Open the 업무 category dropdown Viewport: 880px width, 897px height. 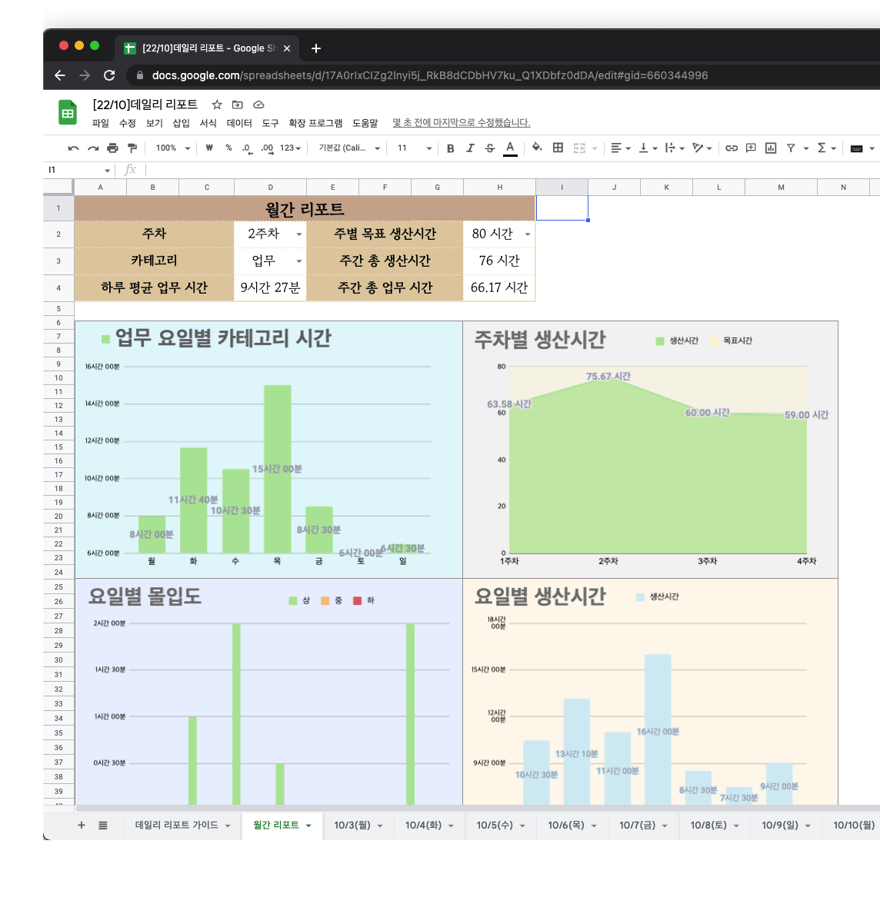pyautogui.click(x=299, y=261)
